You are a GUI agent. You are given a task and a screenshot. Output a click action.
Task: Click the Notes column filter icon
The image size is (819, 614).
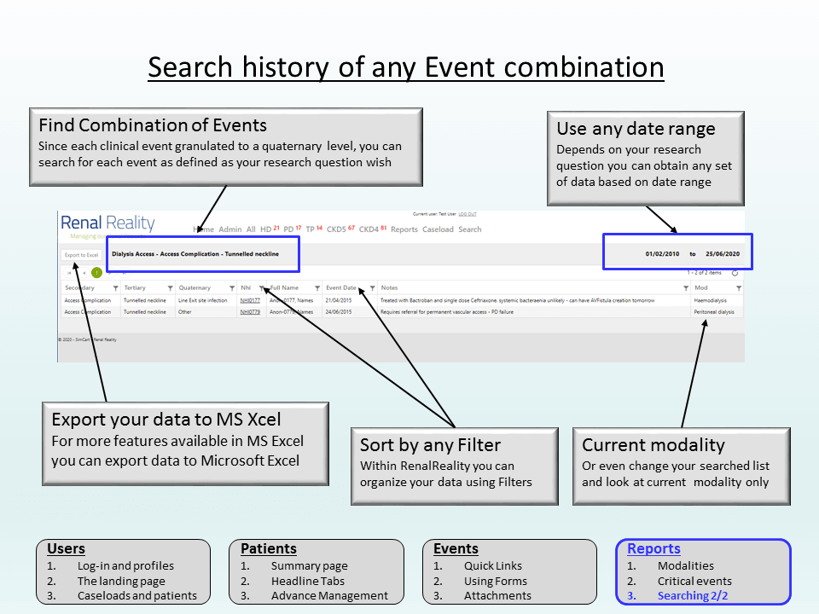(x=686, y=288)
